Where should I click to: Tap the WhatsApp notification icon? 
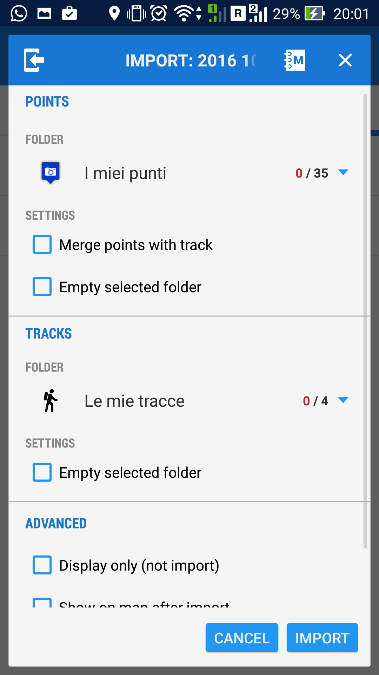point(19,14)
